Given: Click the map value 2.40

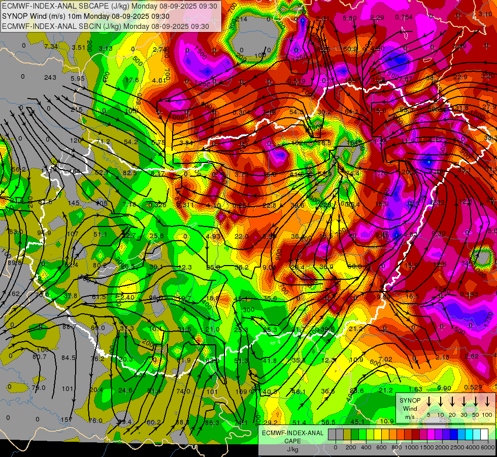Looking at the screenshot, I should 127,297.
